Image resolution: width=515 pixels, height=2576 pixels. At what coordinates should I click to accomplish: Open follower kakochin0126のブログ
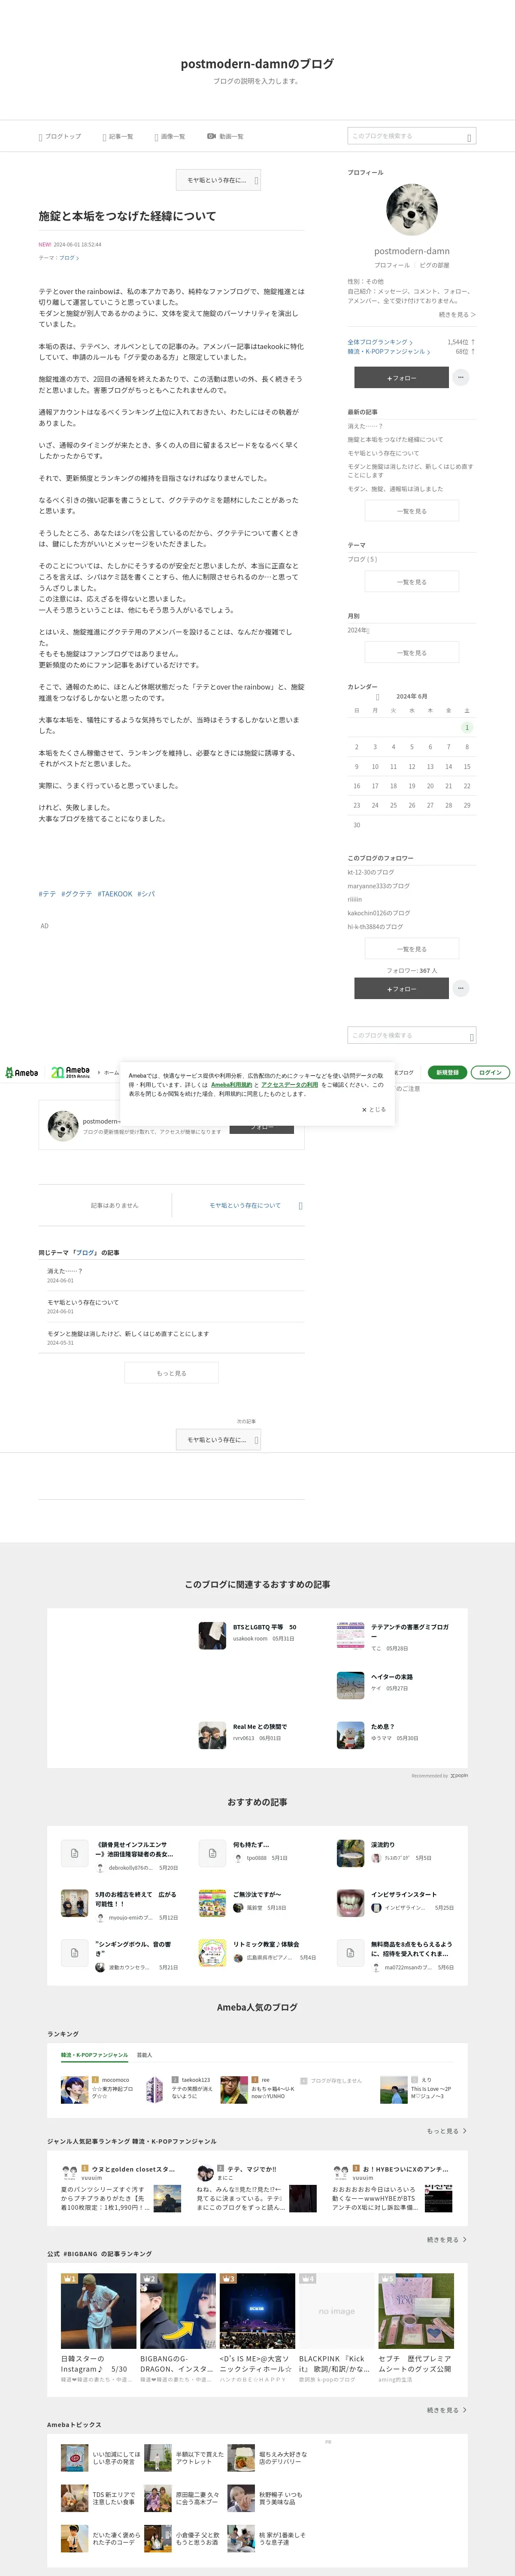pyautogui.click(x=378, y=913)
